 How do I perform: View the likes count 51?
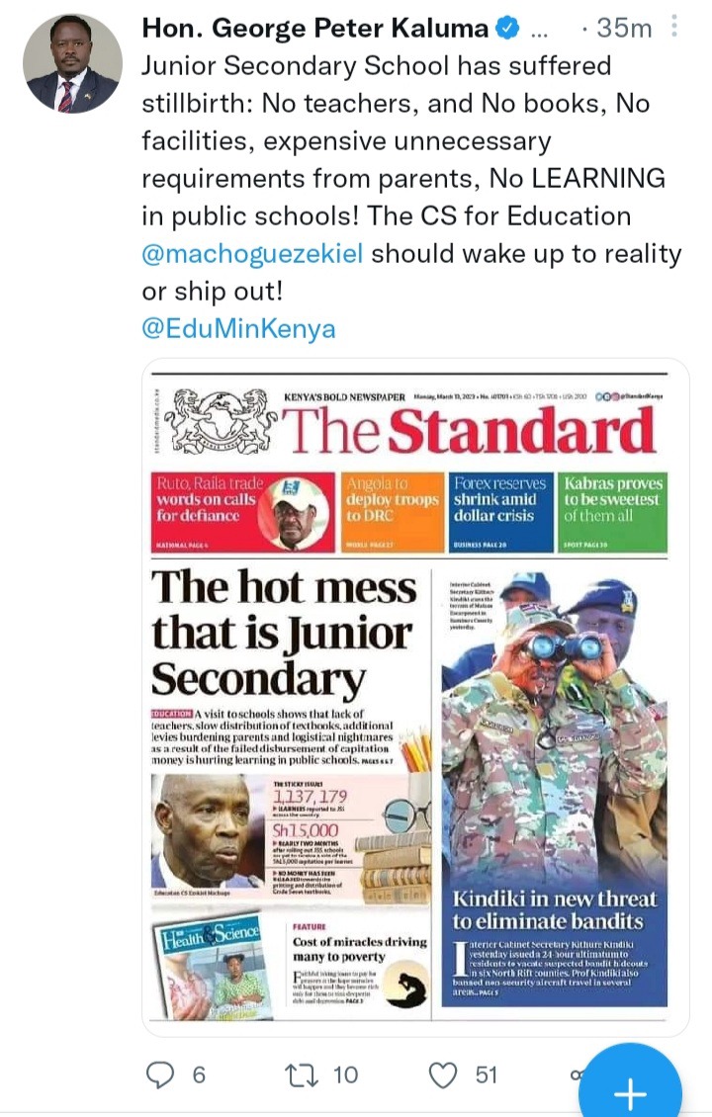pyautogui.click(x=487, y=1074)
